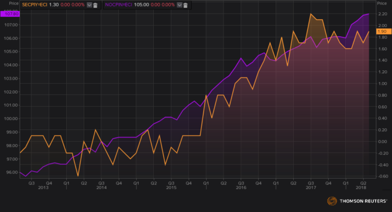This screenshot has height=212, width=392.
Task: Click the right Price axis title
Action: (381, 4)
